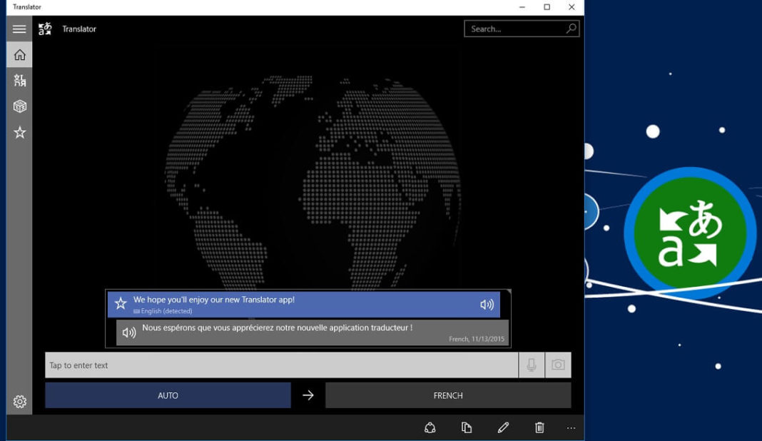Select the Translator home icon in sidebar
Viewport: 762px width, 441px height.
(19, 54)
